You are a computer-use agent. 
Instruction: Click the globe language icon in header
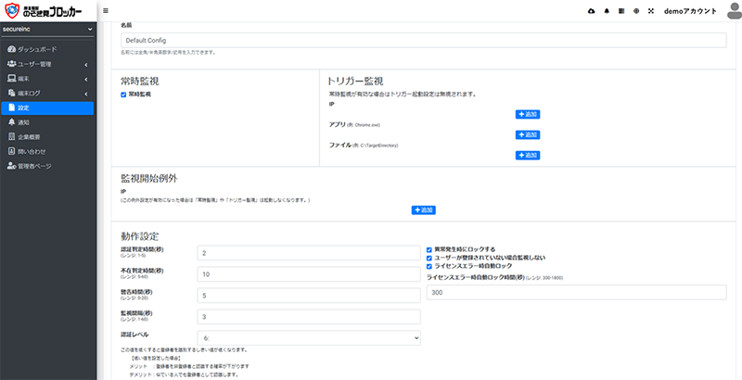coord(635,10)
